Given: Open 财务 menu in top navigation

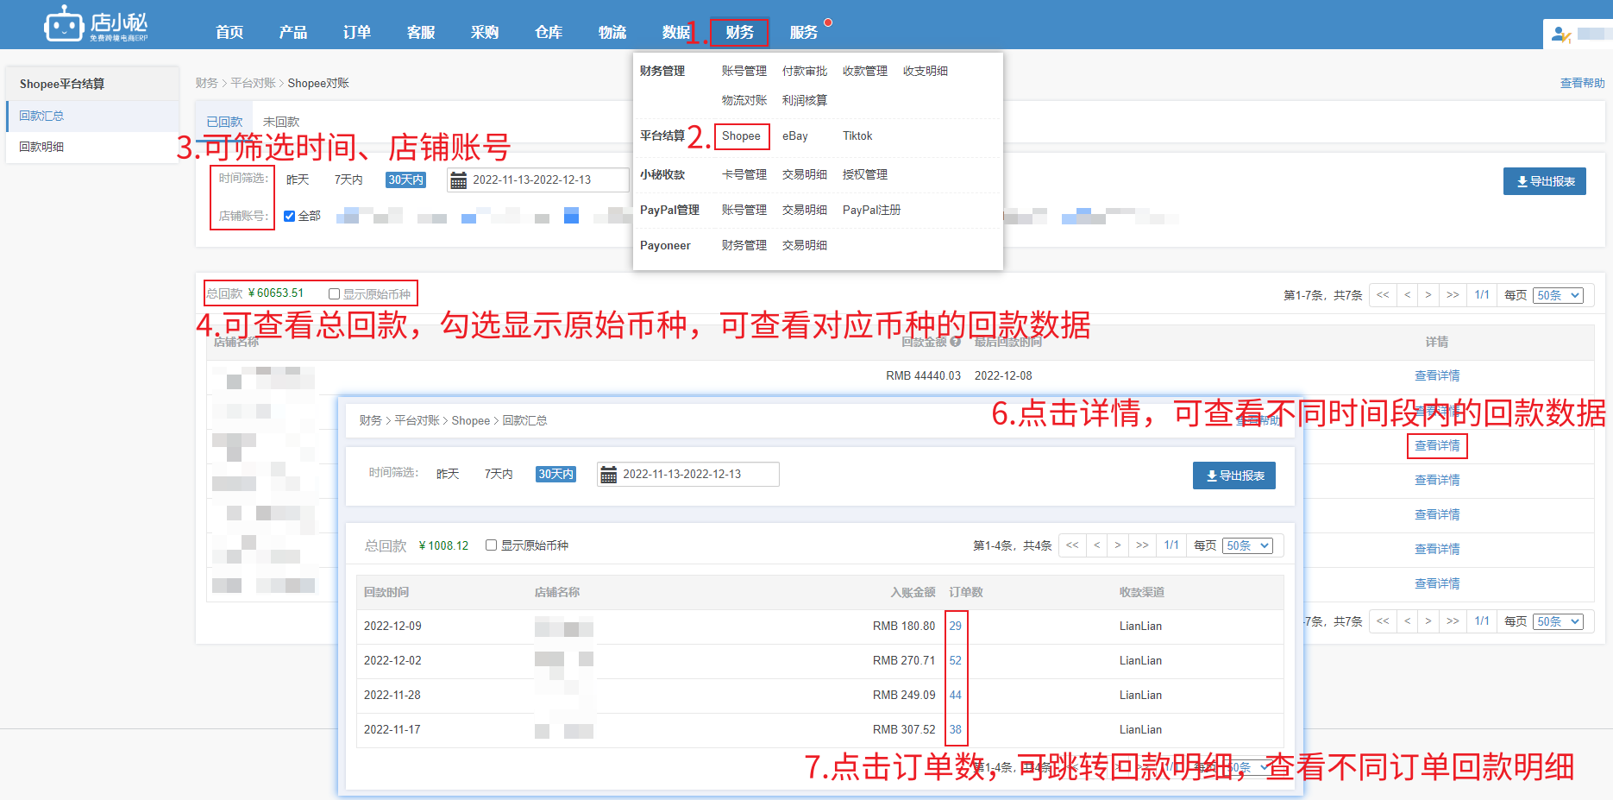Looking at the screenshot, I should coord(739,32).
